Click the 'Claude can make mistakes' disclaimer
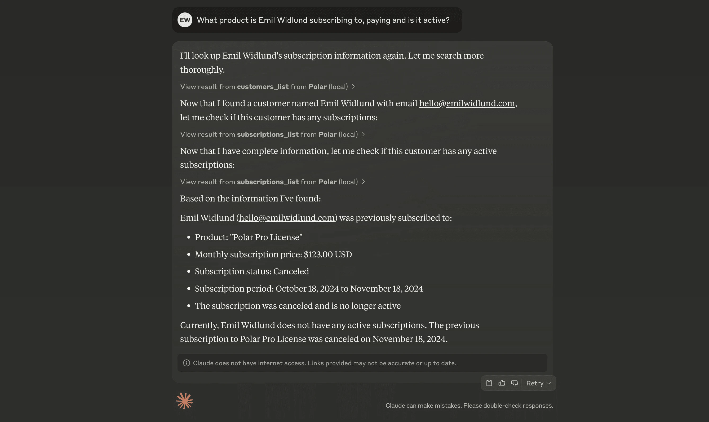The image size is (709, 422). coord(469,406)
